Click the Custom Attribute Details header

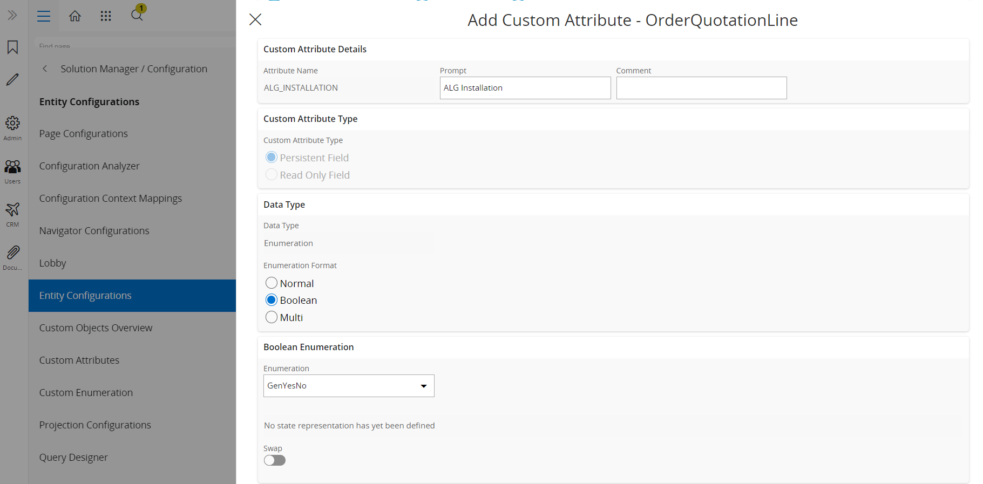tap(315, 49)
